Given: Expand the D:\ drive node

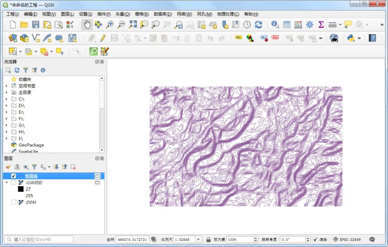Looking at the screenshot, I should [7, 105].
